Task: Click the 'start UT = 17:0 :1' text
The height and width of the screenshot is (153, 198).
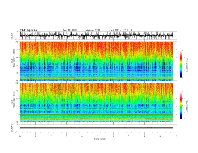Action: coord(121,30)
